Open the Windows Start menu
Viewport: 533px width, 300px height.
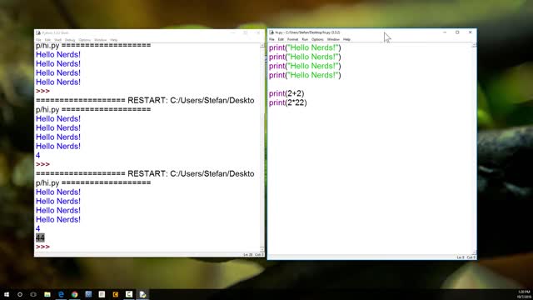point(7,294)
